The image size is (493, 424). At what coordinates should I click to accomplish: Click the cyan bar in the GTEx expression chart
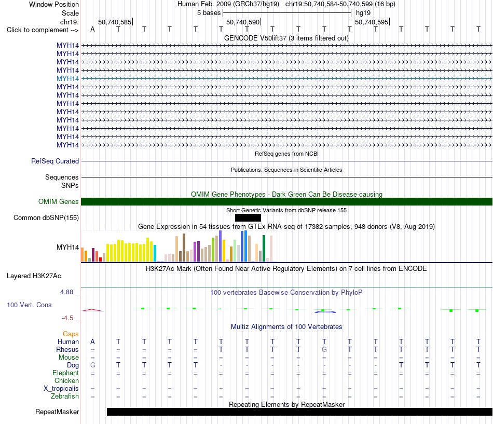point(155,253)
